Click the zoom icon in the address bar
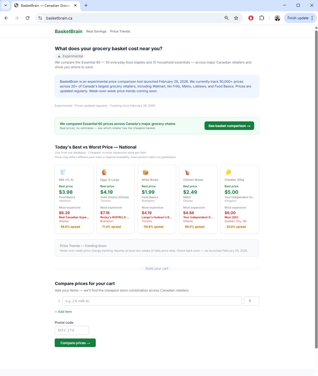 point(226,18)
